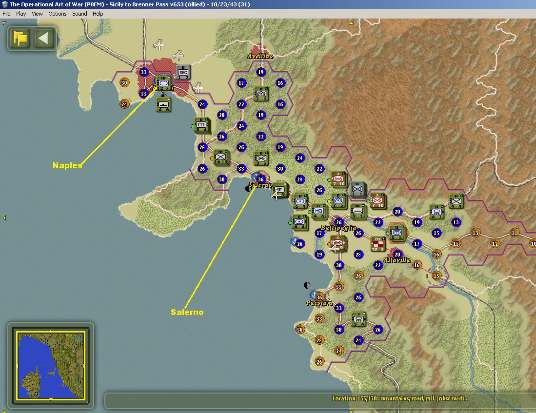Select the gray SEC 1-2 unit counter
The height and width of the screenshot is (413, 536).
[x=183, y=73]
